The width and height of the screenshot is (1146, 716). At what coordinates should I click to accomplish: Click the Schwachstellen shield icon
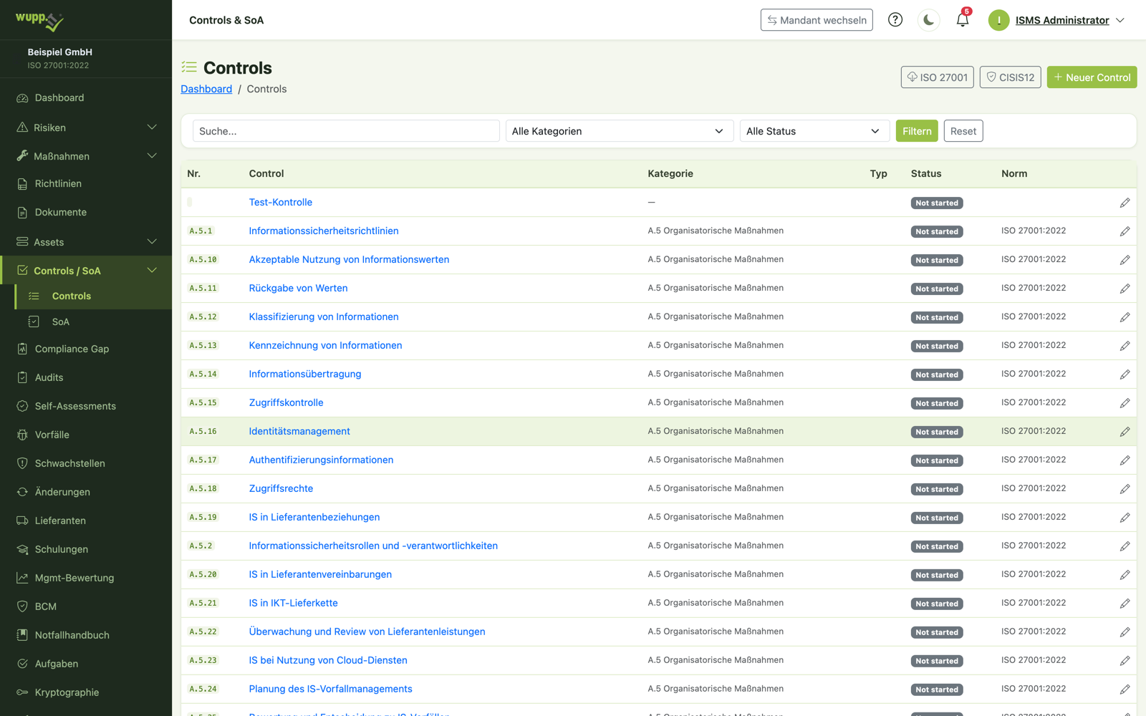coord(22,463)
